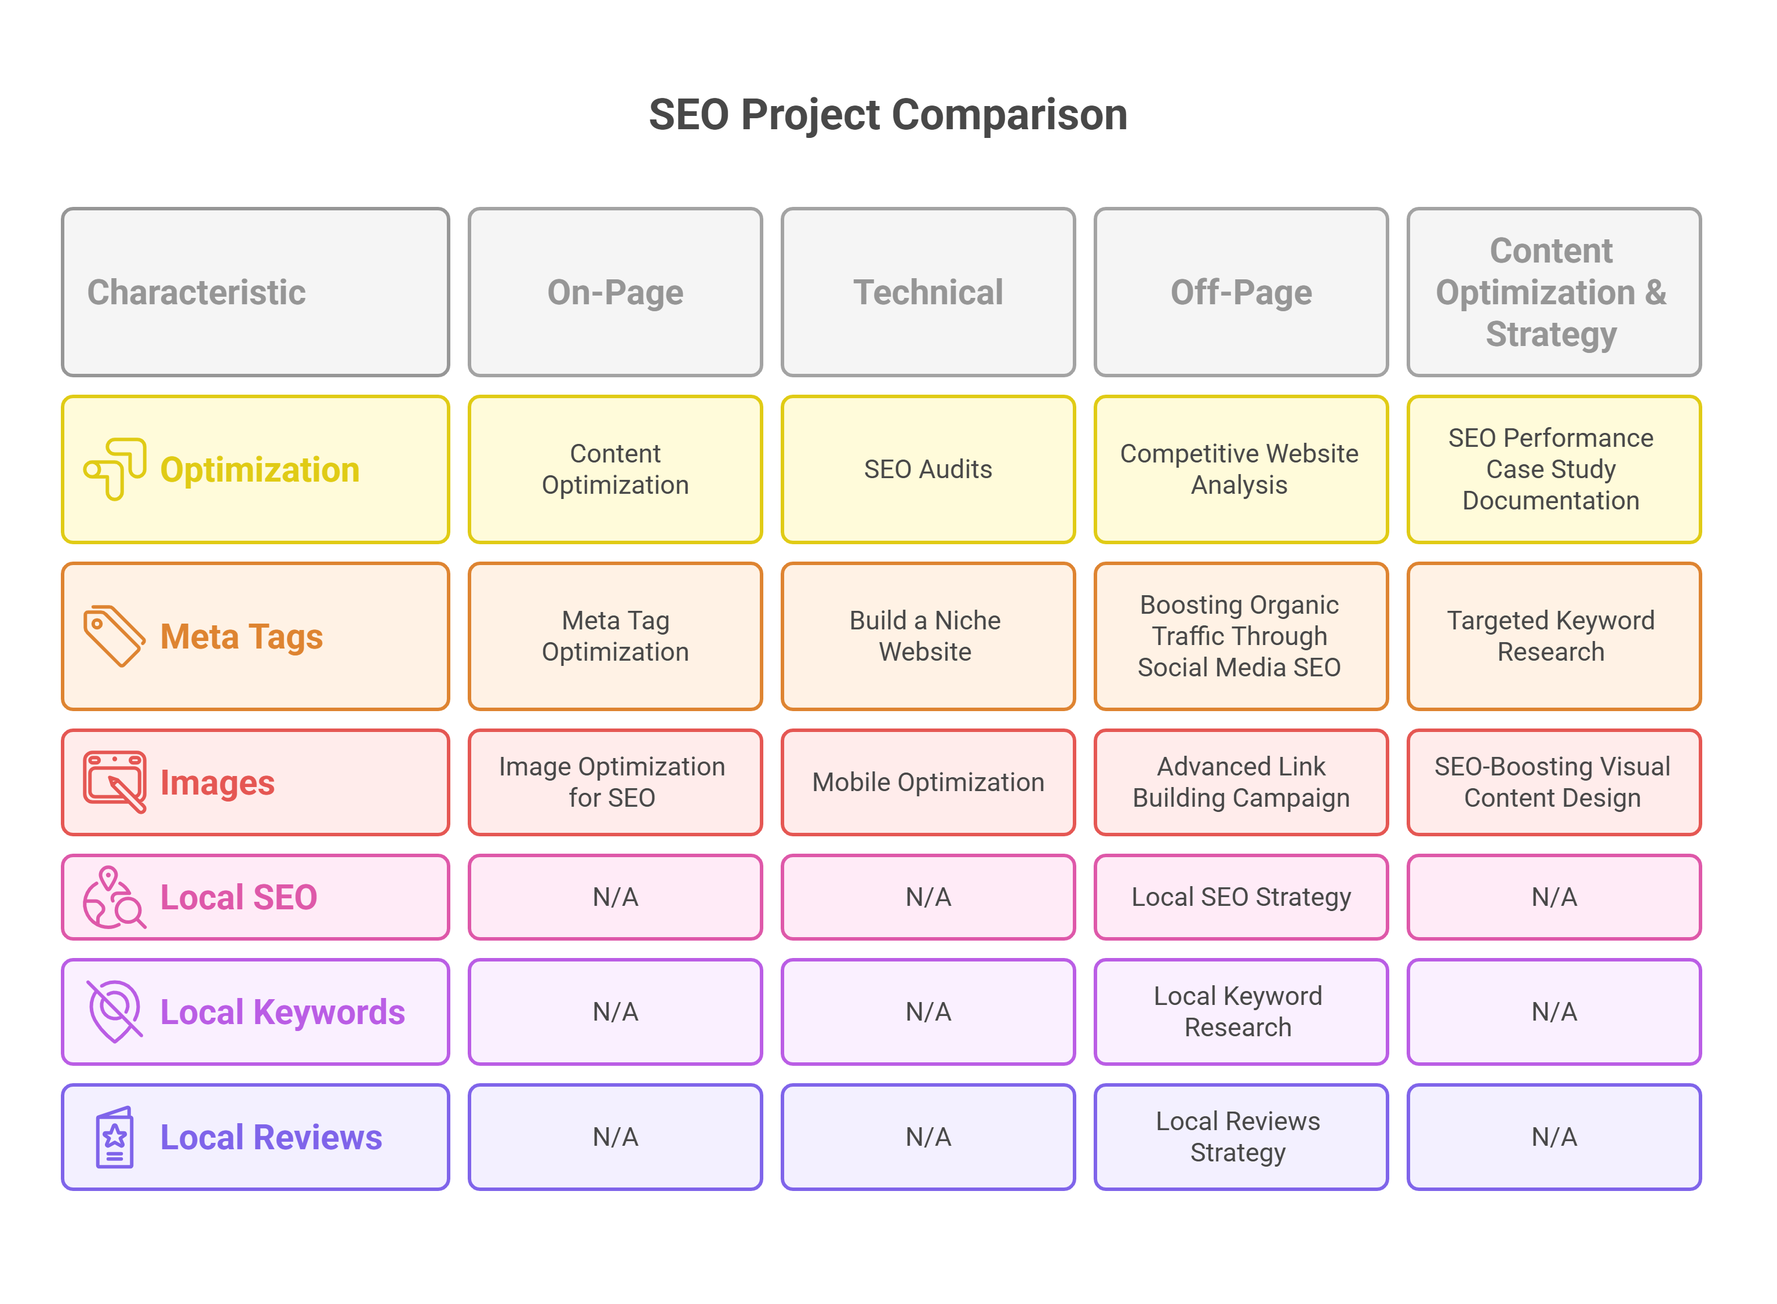Screen dimensions: 1777x1304
Task: Click the Off-Page column header
Action: [1240, 292]
